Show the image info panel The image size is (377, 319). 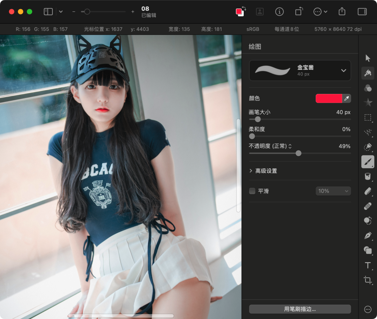point(279,12)
